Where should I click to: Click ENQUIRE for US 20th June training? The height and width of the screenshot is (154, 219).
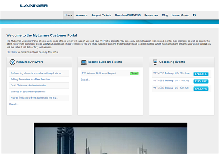pyautogui.click(x=201, y=74)
